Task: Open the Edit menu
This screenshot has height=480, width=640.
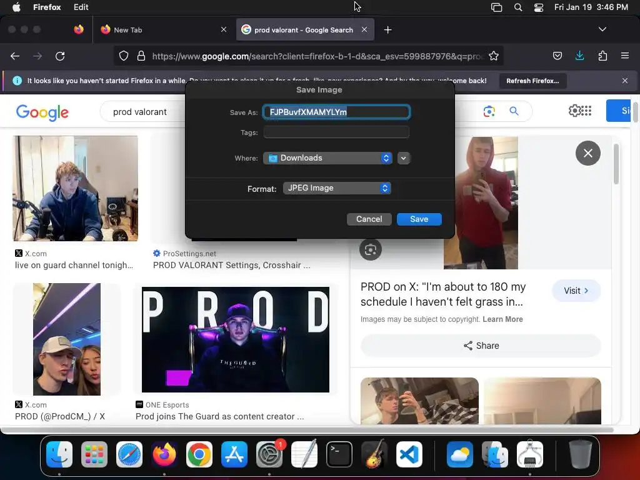Action: pos(81,7)
